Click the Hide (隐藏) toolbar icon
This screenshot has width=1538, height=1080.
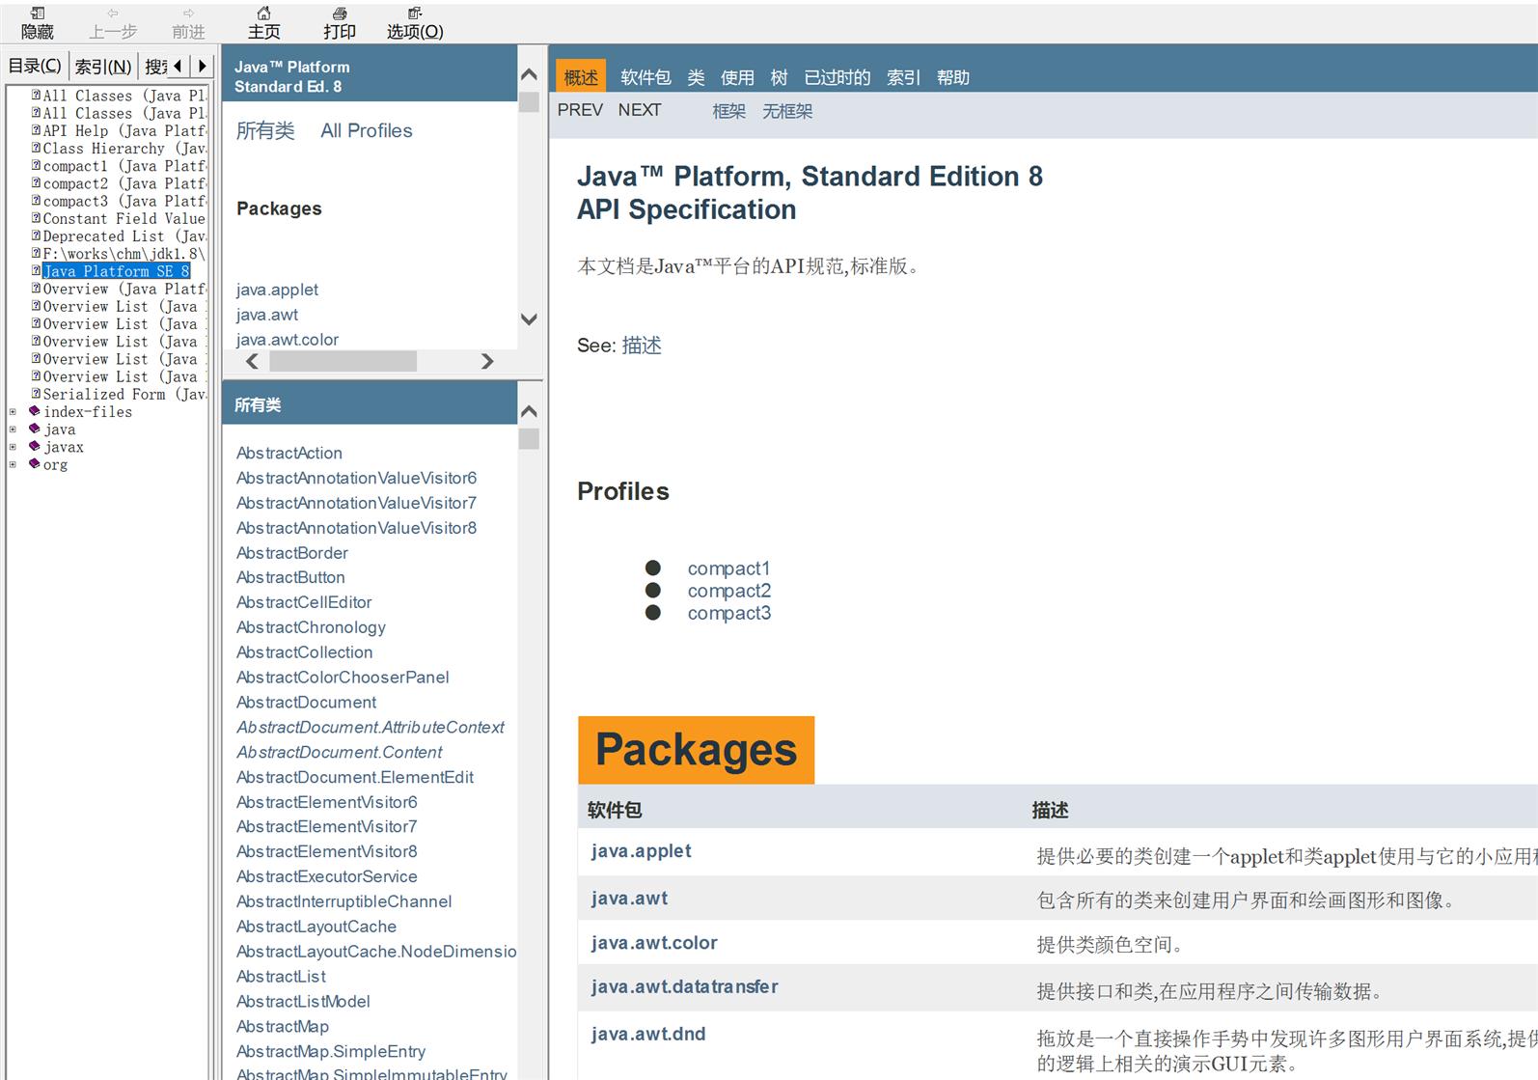coord(38,23)
